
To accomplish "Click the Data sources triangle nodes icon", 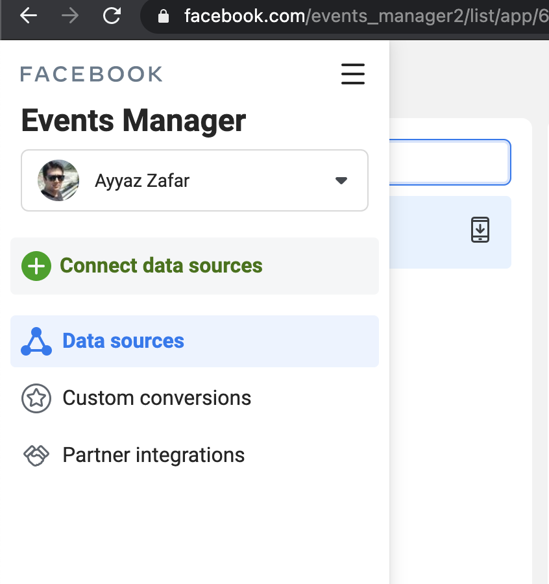I will (36, 341).
